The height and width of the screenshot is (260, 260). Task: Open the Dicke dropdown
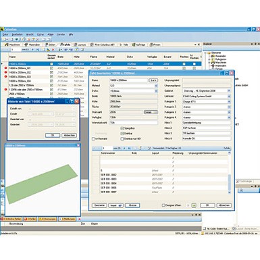pos(156,91)
